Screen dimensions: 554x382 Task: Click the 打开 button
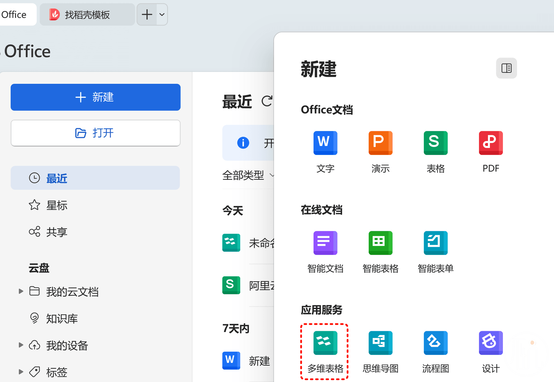[x=96, y=133]
